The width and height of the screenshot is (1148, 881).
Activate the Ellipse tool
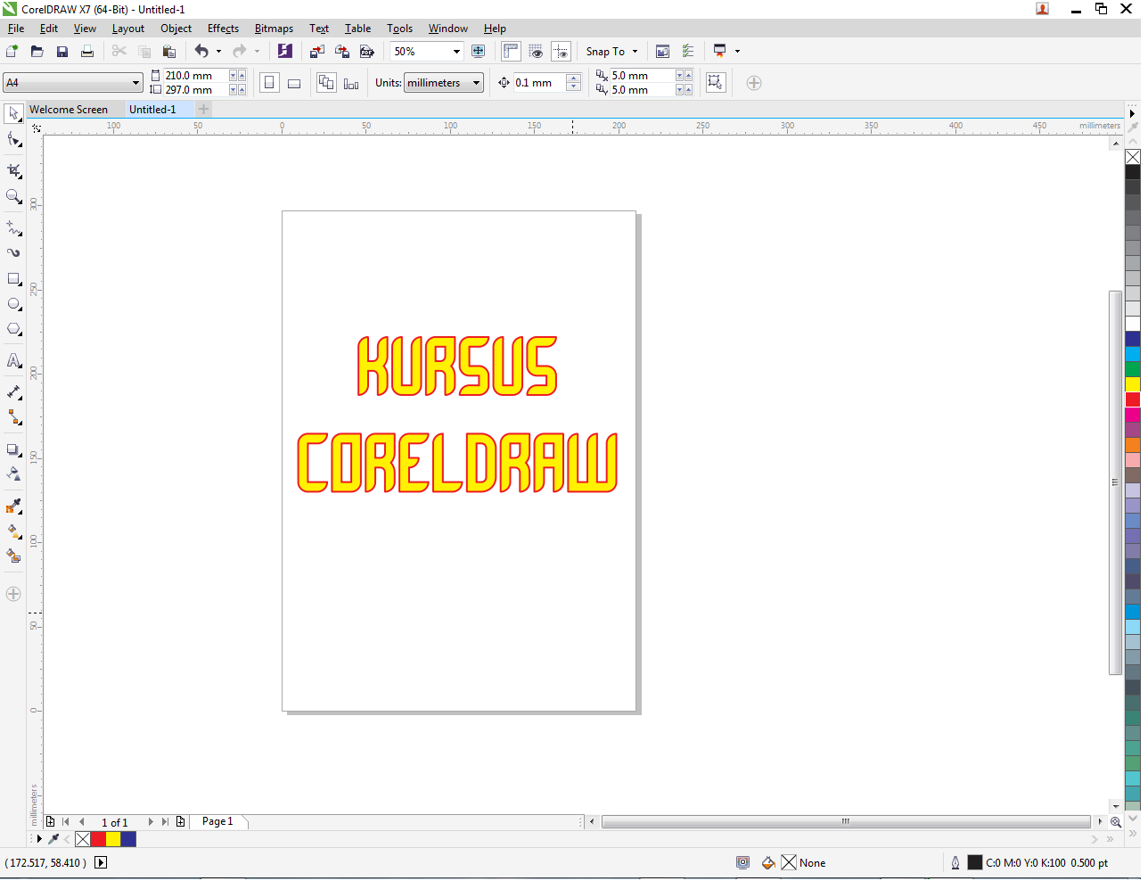(13, 304)
